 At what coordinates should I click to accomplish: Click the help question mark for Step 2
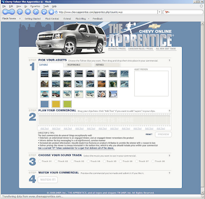[169, 111]
